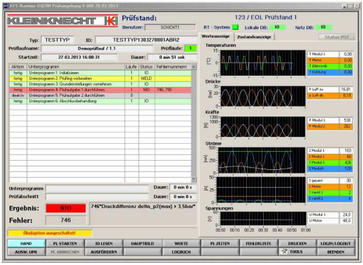Click the green RT-System status indicator
Image resolution: width=363 pixels, height=265 pixels.
235,27
